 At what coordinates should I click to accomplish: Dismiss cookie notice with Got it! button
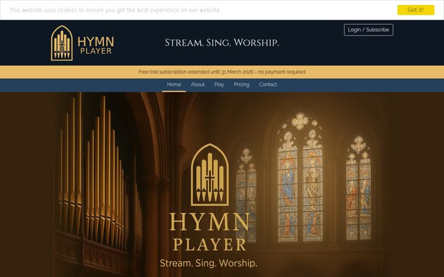(416, 10)
